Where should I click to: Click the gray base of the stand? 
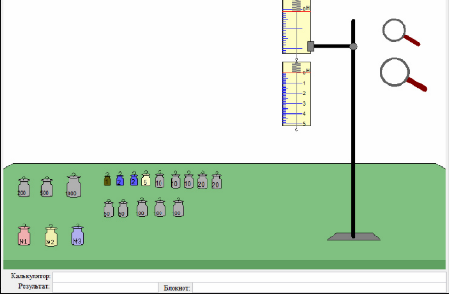point(354,236)
